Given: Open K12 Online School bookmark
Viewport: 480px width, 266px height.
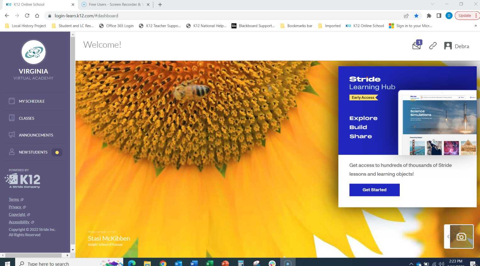Looking at the screenshot, I should point(365,26).
